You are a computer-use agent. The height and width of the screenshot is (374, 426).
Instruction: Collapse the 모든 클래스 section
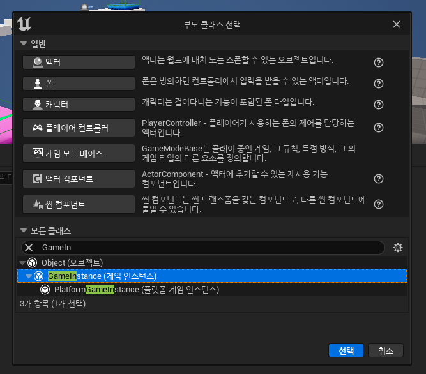coord(24,230)
